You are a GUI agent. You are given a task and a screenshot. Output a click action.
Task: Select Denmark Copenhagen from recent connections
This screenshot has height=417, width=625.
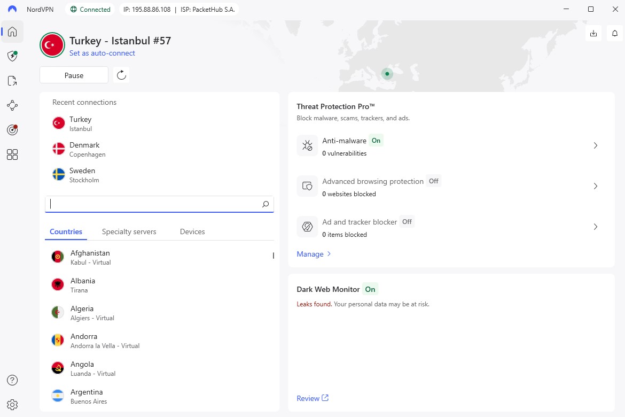point(85,149)
